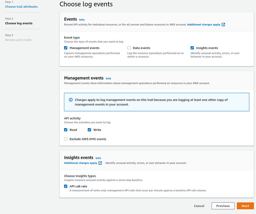The height and width of the screenshot is (214, 256).
Task: Toggle the API call rate checkbox
Action: (x=66, y=186)
